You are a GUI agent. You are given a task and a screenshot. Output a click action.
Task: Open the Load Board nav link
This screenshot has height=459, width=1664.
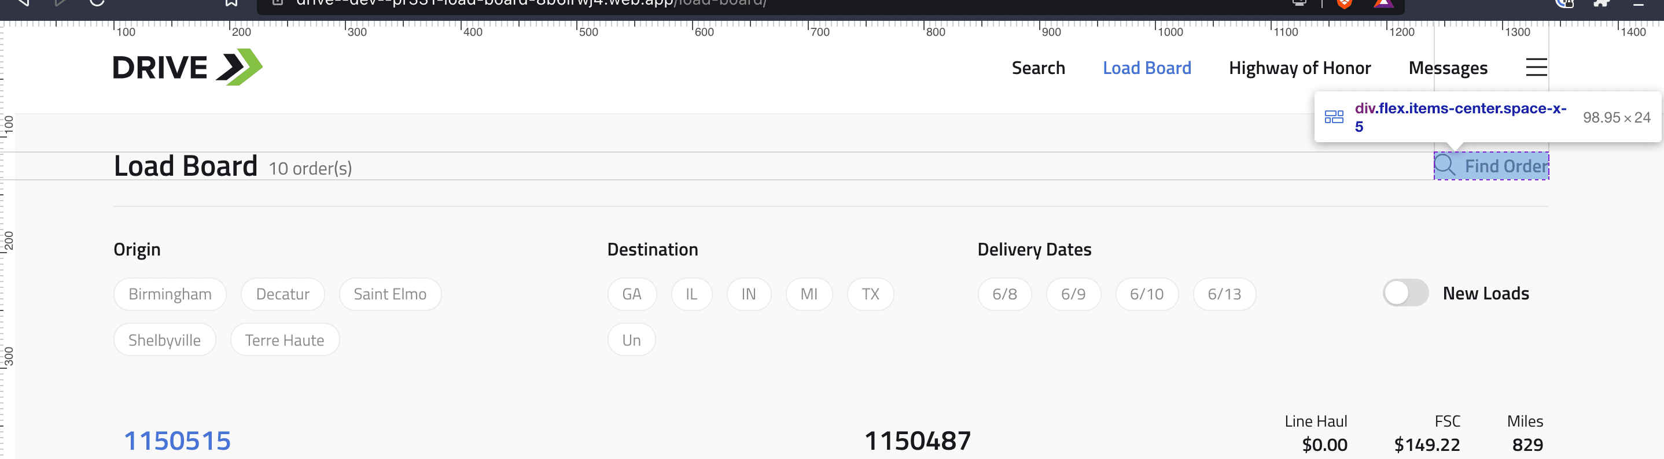[x=1147, y=68]
